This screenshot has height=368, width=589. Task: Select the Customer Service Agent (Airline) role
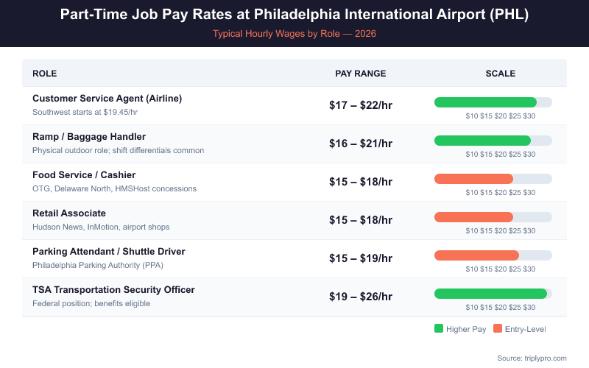[x=107, y=99]
